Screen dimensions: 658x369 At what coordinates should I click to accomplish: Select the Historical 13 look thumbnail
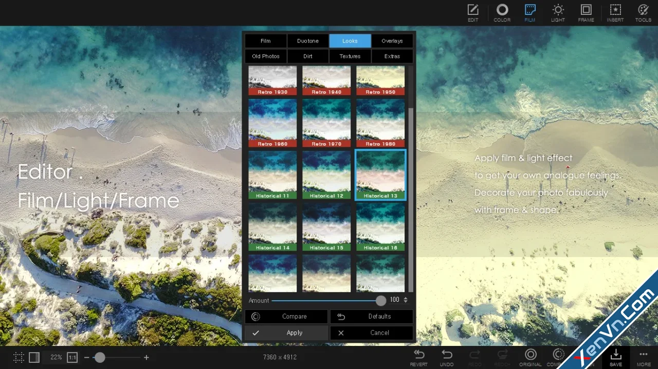pos(380,175)
